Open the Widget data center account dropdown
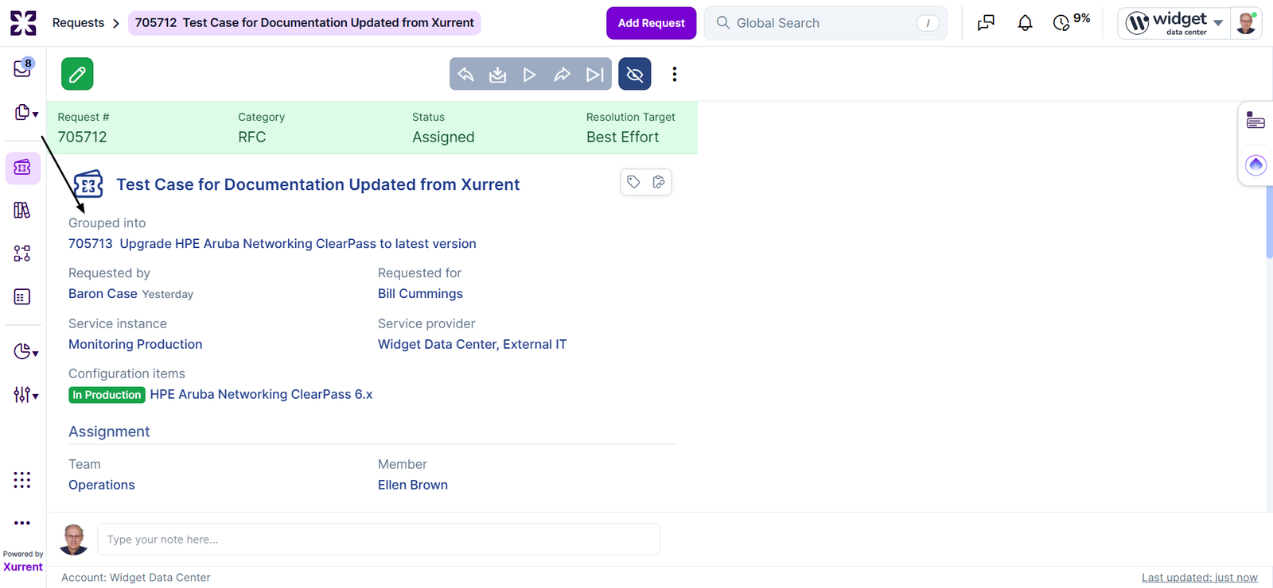Viewport: 1273px width, 588px height. [1174, 23]
